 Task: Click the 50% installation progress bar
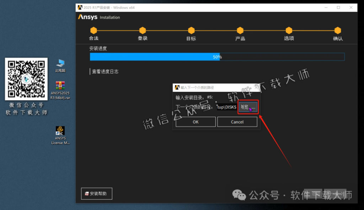coord(217,56)
